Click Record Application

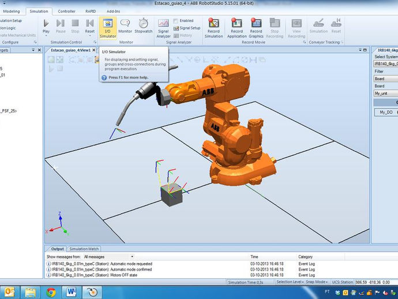237,28
